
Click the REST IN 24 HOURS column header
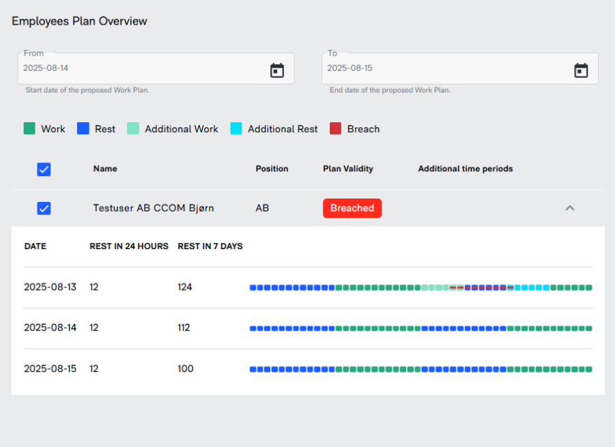(128, 246)
